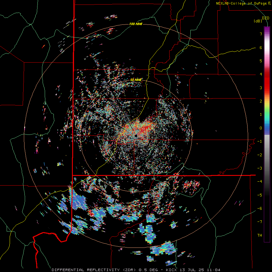
Task: Select the 7 dB tick label
Action: (x=261, y=34)
